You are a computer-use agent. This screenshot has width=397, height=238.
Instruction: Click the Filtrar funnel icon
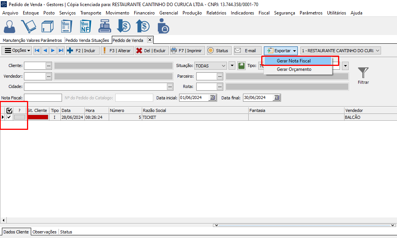click(363, 73)
